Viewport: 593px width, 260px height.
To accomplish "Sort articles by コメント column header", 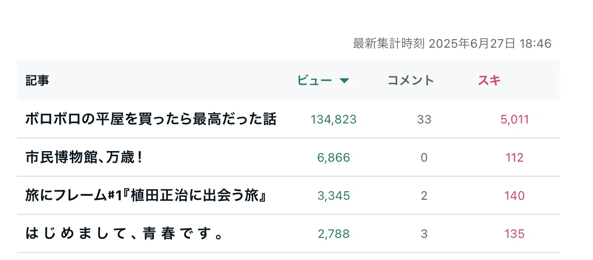I will coord(411,80).
